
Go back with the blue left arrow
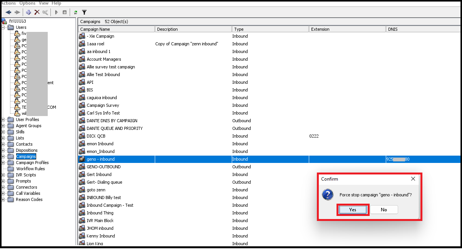[8, 12]
